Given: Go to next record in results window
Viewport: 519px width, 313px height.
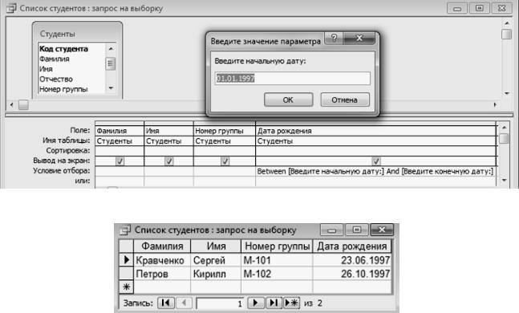Looking at the screenshot, I should click(x=256, y=303).
